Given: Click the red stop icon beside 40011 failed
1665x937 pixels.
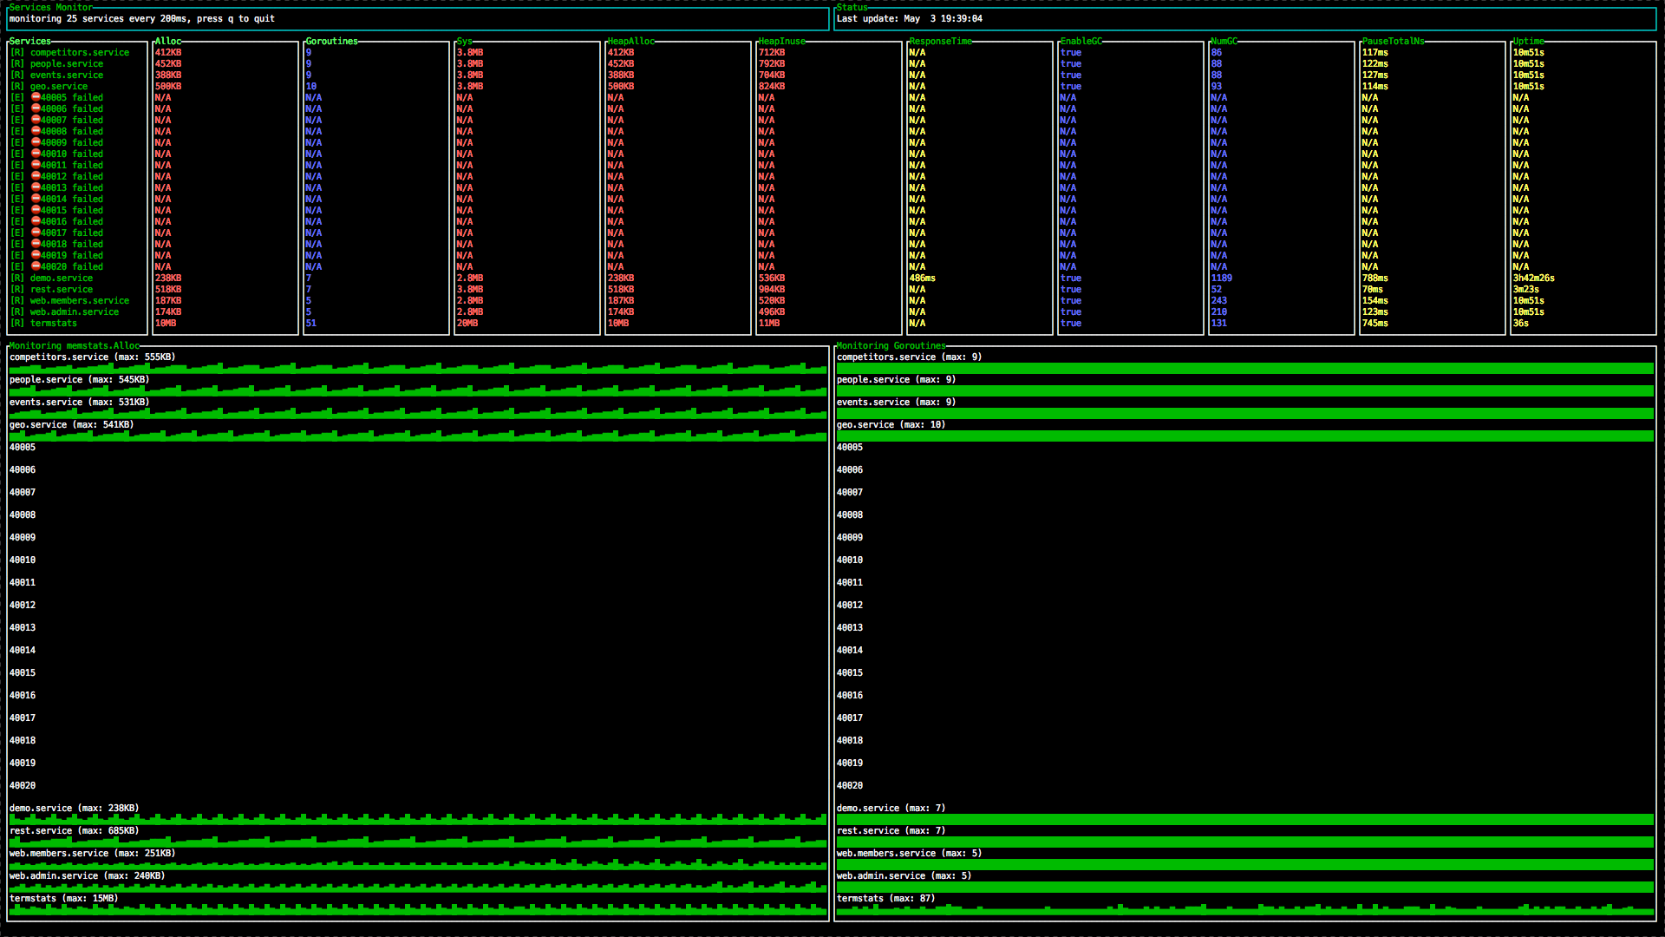Looking at the screenshot, I should click(36, 165).
